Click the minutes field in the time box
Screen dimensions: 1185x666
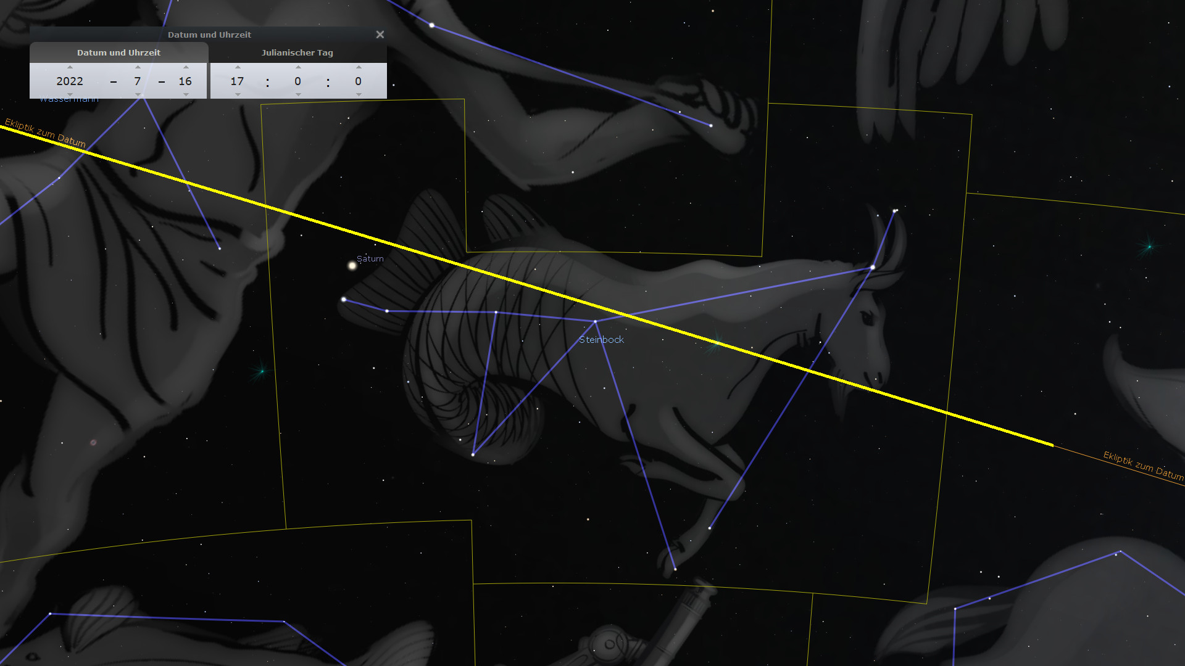pyautogui.click(x=297, y=81)
